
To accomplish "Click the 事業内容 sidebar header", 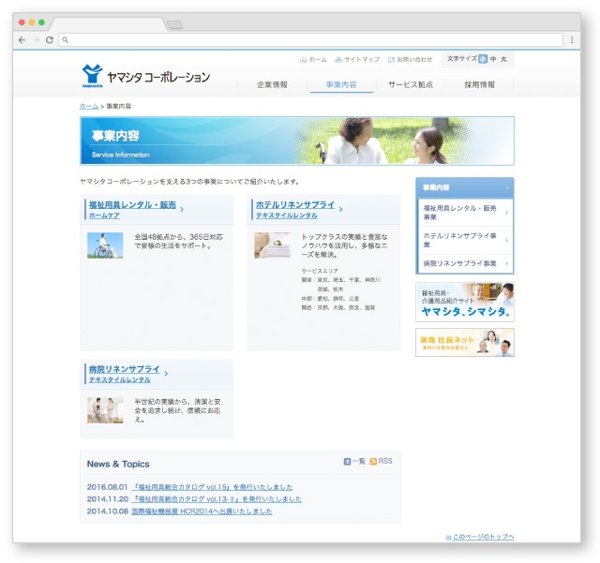I will pos(465,187).
